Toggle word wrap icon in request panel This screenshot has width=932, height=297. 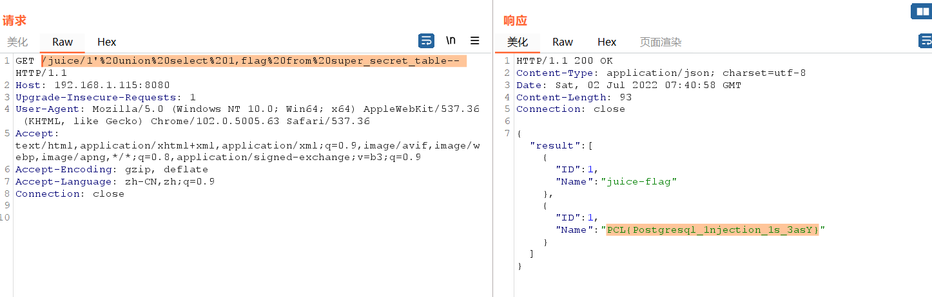point(426,41)
